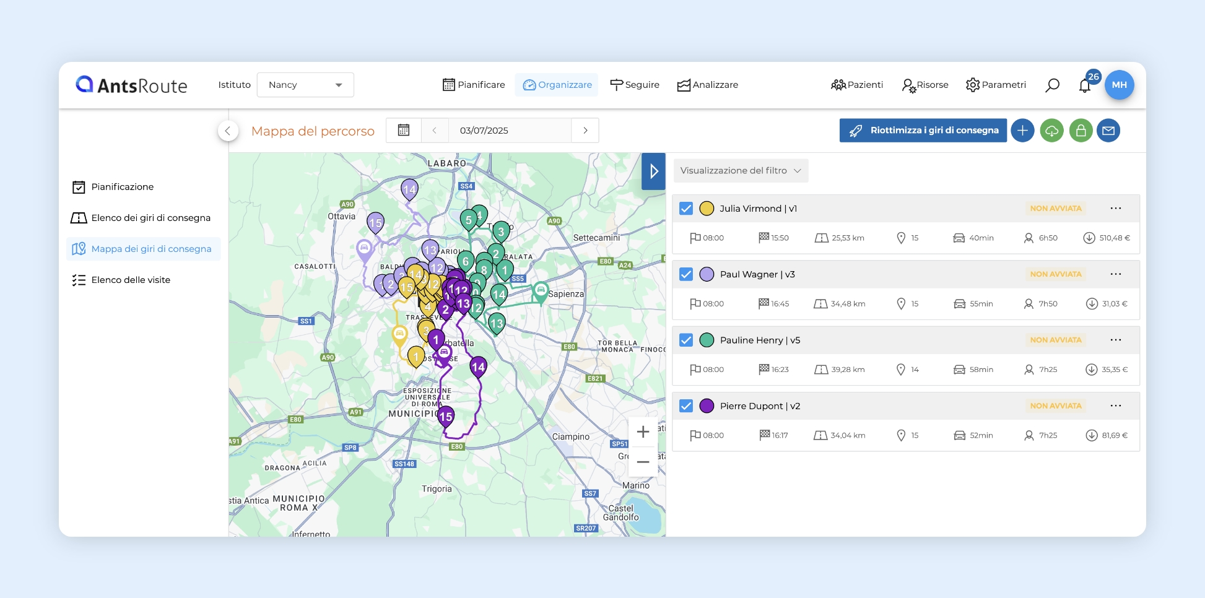The height and width of the screenshot is (598, 1205).
Task: Open the Istituto Nancy dropdown
Action: coord(305,85)
